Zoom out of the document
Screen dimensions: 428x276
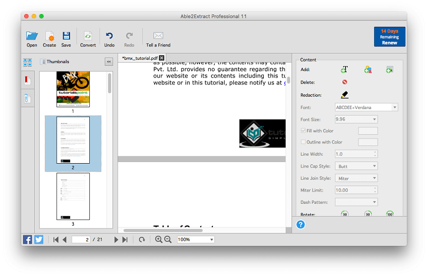click(168, 240)
